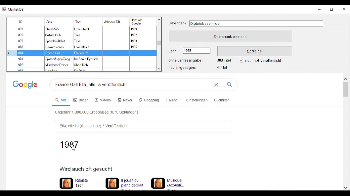Select the Münchner Freiheit artist cell
The height and width of the screenshot is (196, 350).
pyautogui.click(x=59, y=65)
